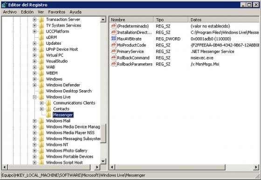Click tree pane horizontal scroll left arrow
Image resolution: width=261 pixels, height=180 pixels.
coord(5,167)
